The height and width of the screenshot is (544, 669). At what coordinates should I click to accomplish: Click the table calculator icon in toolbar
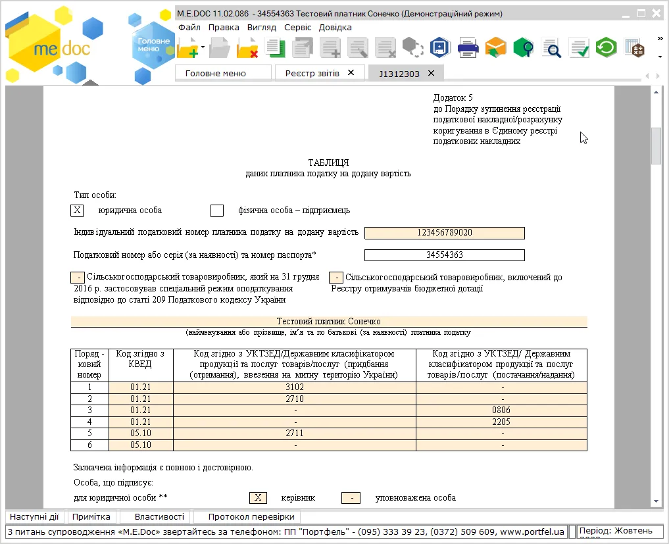634,47
